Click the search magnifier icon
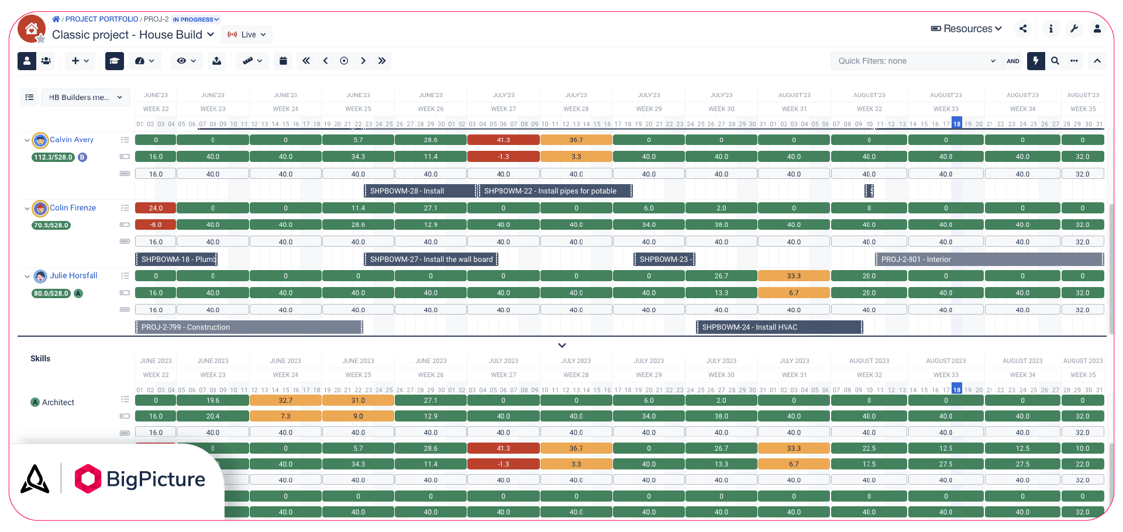Viewport: 1123px width, 532px height. pyautogui.click(x=1055, y=61)
